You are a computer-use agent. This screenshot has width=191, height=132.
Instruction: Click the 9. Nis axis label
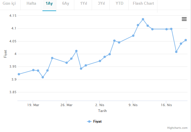pyautogui.click(x=133, y=105)
